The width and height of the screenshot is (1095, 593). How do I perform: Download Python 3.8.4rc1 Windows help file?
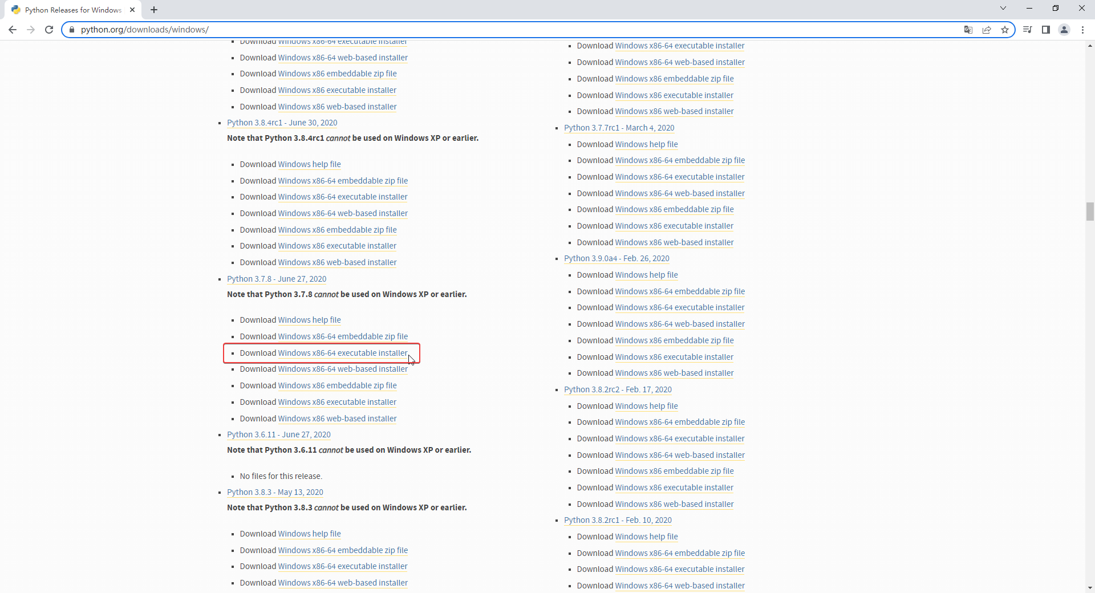pos(309,164)
